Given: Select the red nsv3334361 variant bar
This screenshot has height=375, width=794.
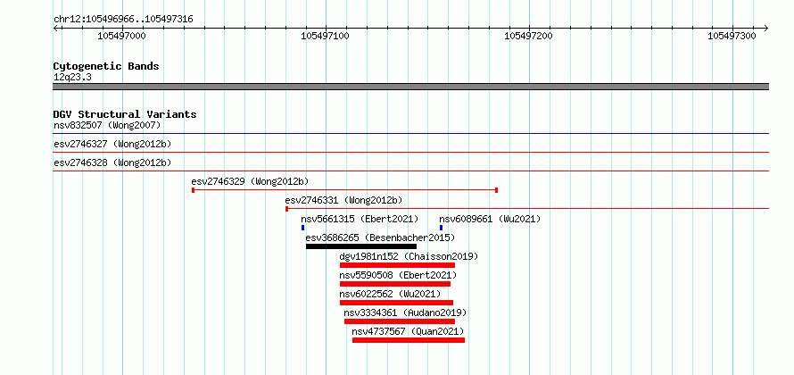Looking at the screenshot, I should click(400, 321).
